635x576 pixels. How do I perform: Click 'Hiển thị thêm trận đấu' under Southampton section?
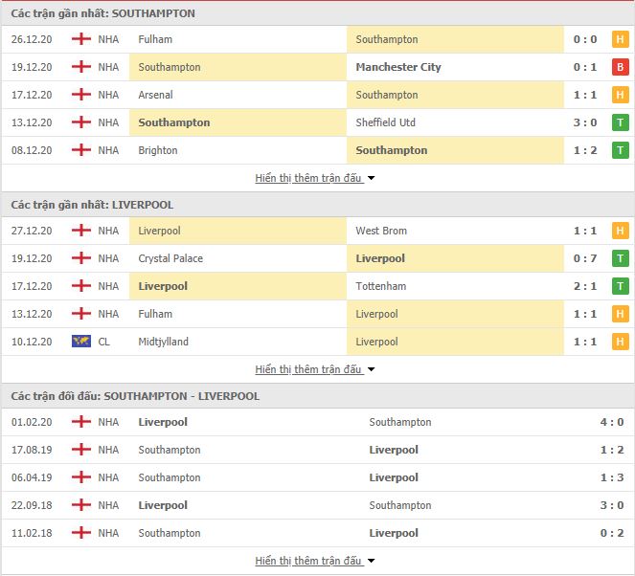tap(308, 178)
